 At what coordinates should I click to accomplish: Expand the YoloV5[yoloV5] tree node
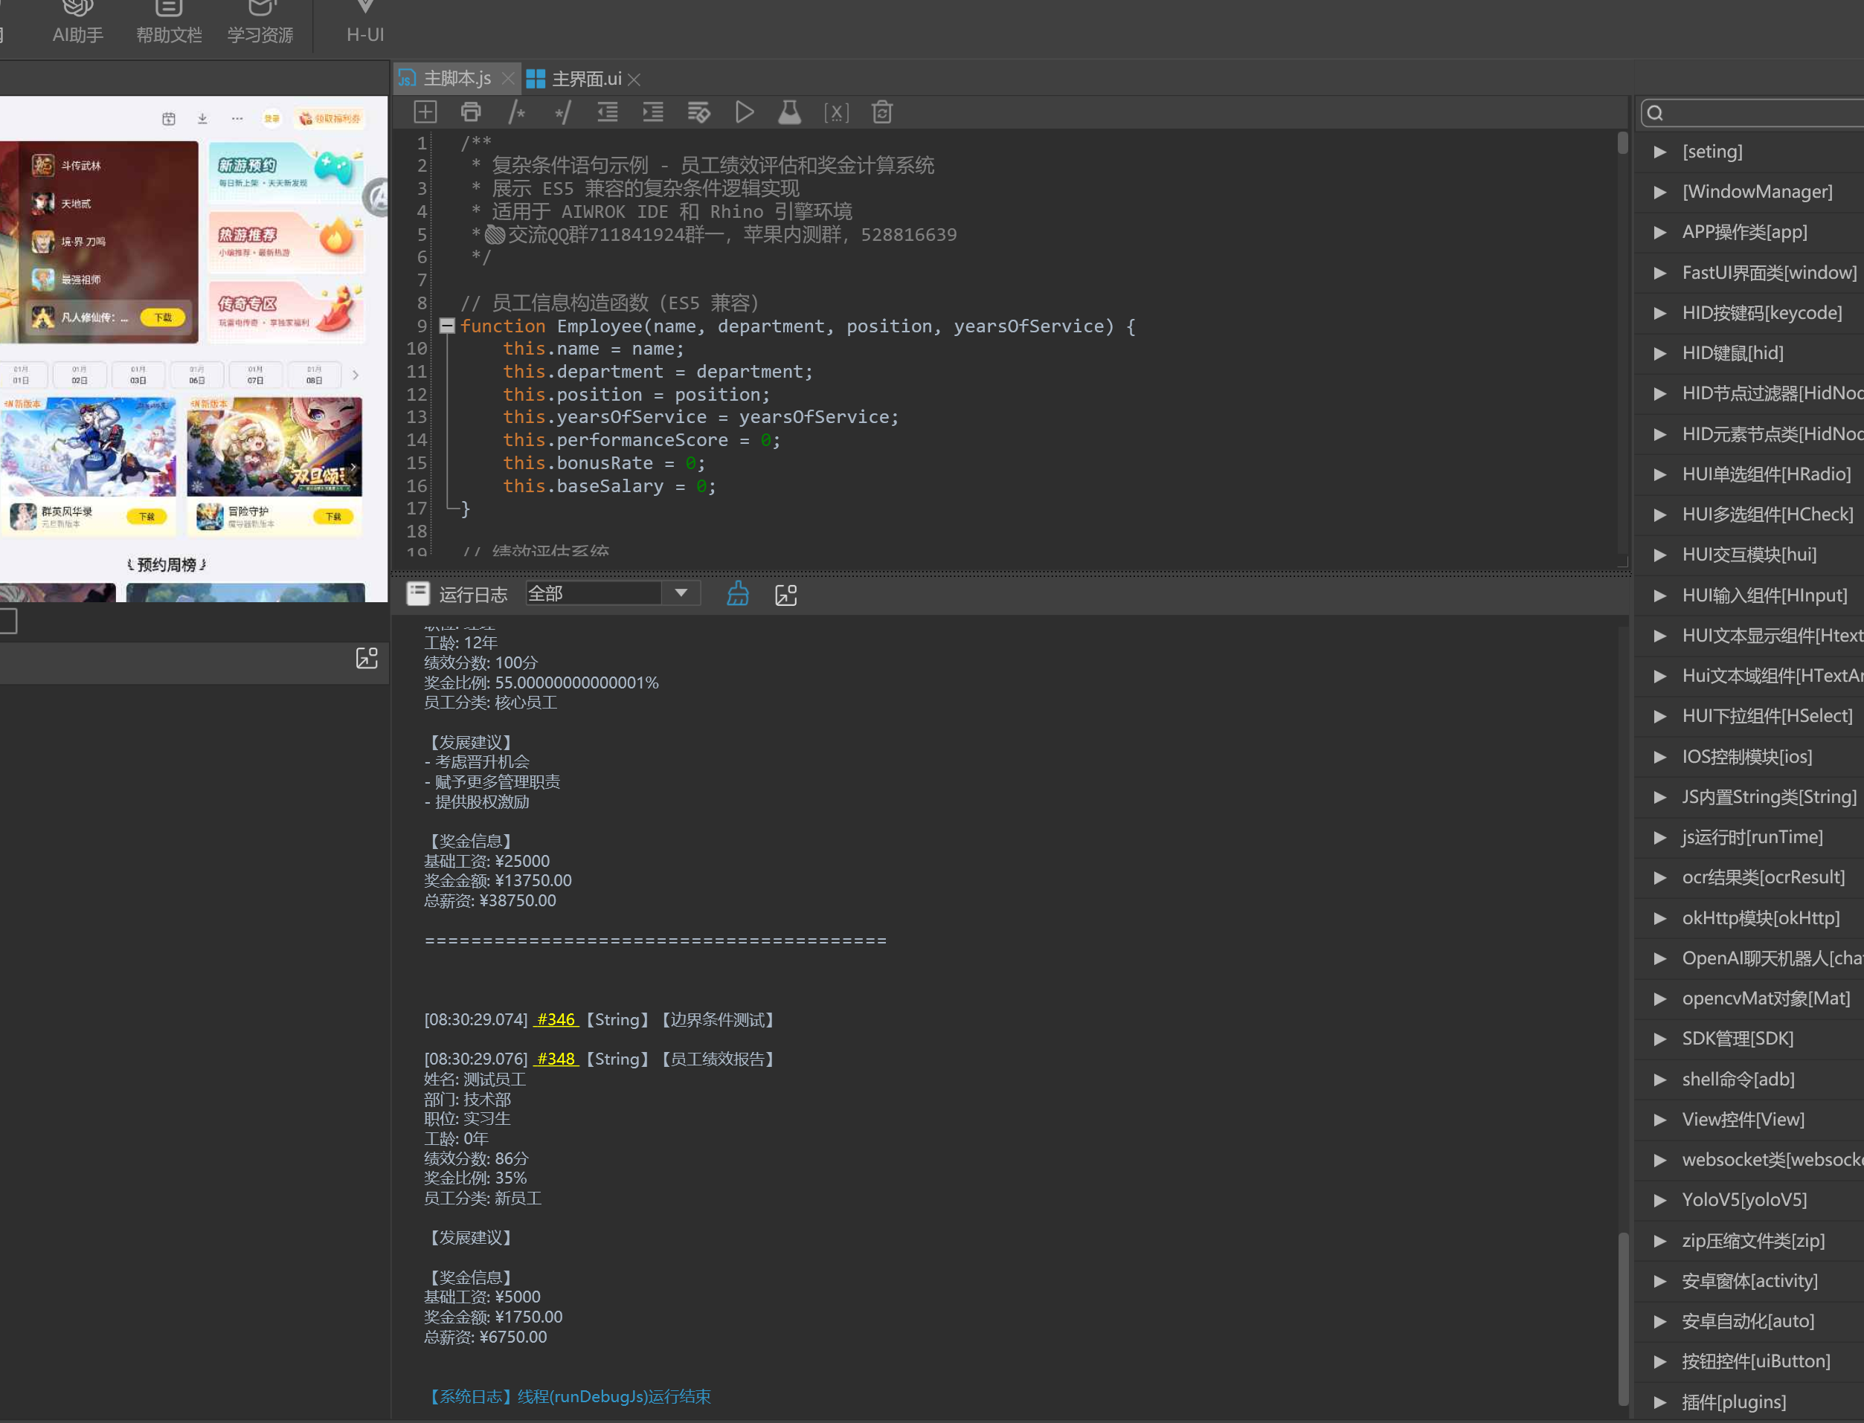pyautogui.click(x=1661, y=1200)
